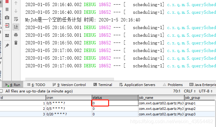Open the 6: TODO tab
Viewport: 216px width, 127px height.
click(36, 85)
